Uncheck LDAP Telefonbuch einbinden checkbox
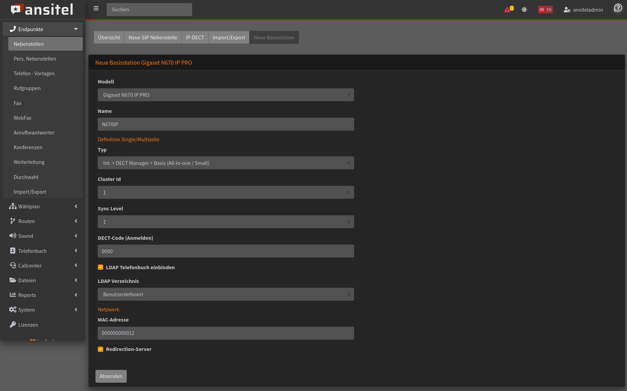 [x=101, y=268]
